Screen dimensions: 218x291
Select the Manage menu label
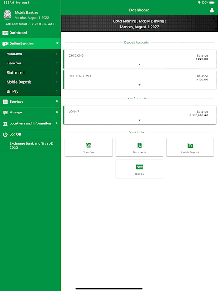[16, 113]
